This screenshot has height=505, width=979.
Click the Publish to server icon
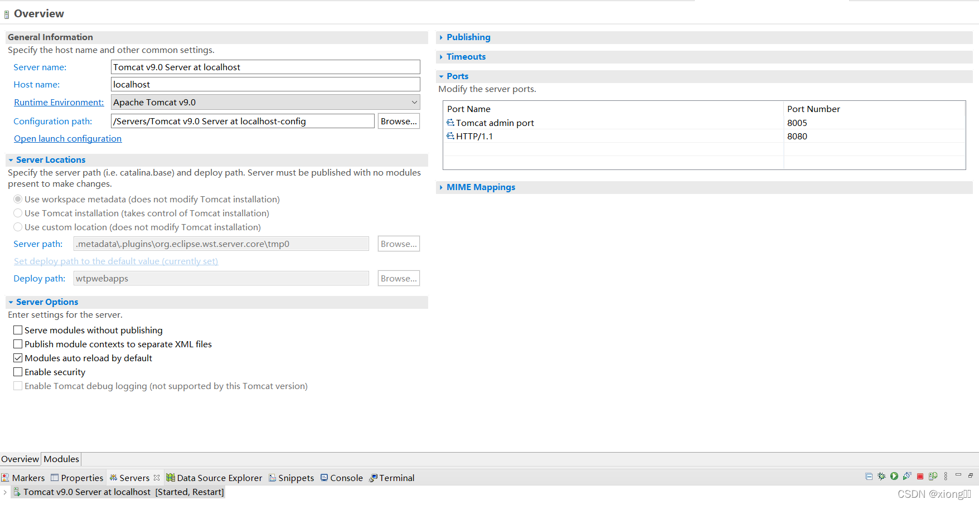(x=933, y=477)
